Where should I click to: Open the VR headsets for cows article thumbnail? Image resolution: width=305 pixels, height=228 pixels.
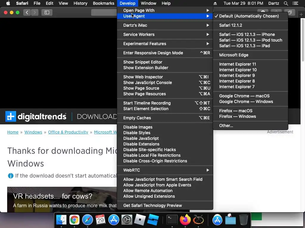tap(62, 199)
